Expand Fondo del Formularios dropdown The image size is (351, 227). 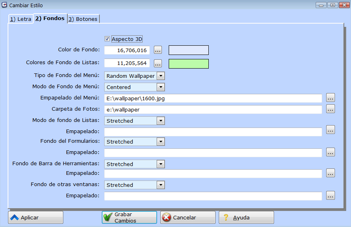coord(161,142)
